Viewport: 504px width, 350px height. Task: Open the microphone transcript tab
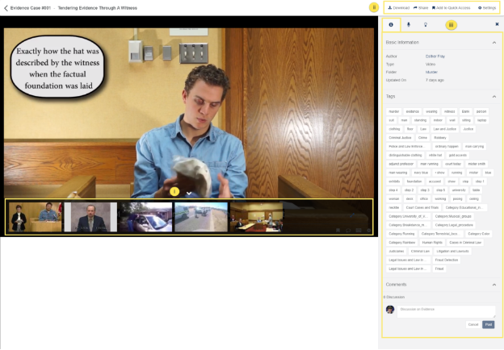(409, 25)
